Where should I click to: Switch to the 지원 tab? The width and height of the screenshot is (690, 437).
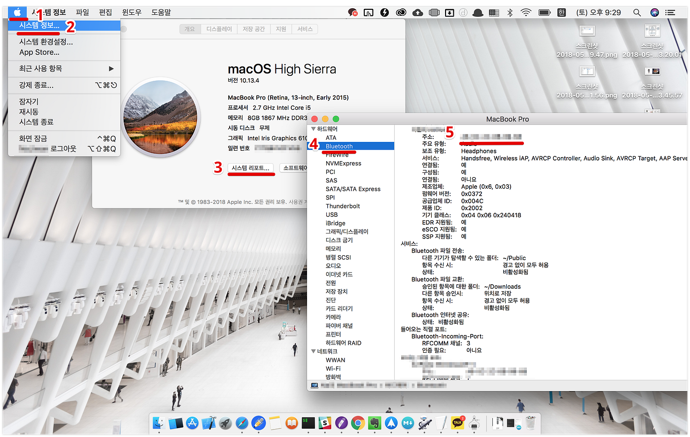point(281,29)
